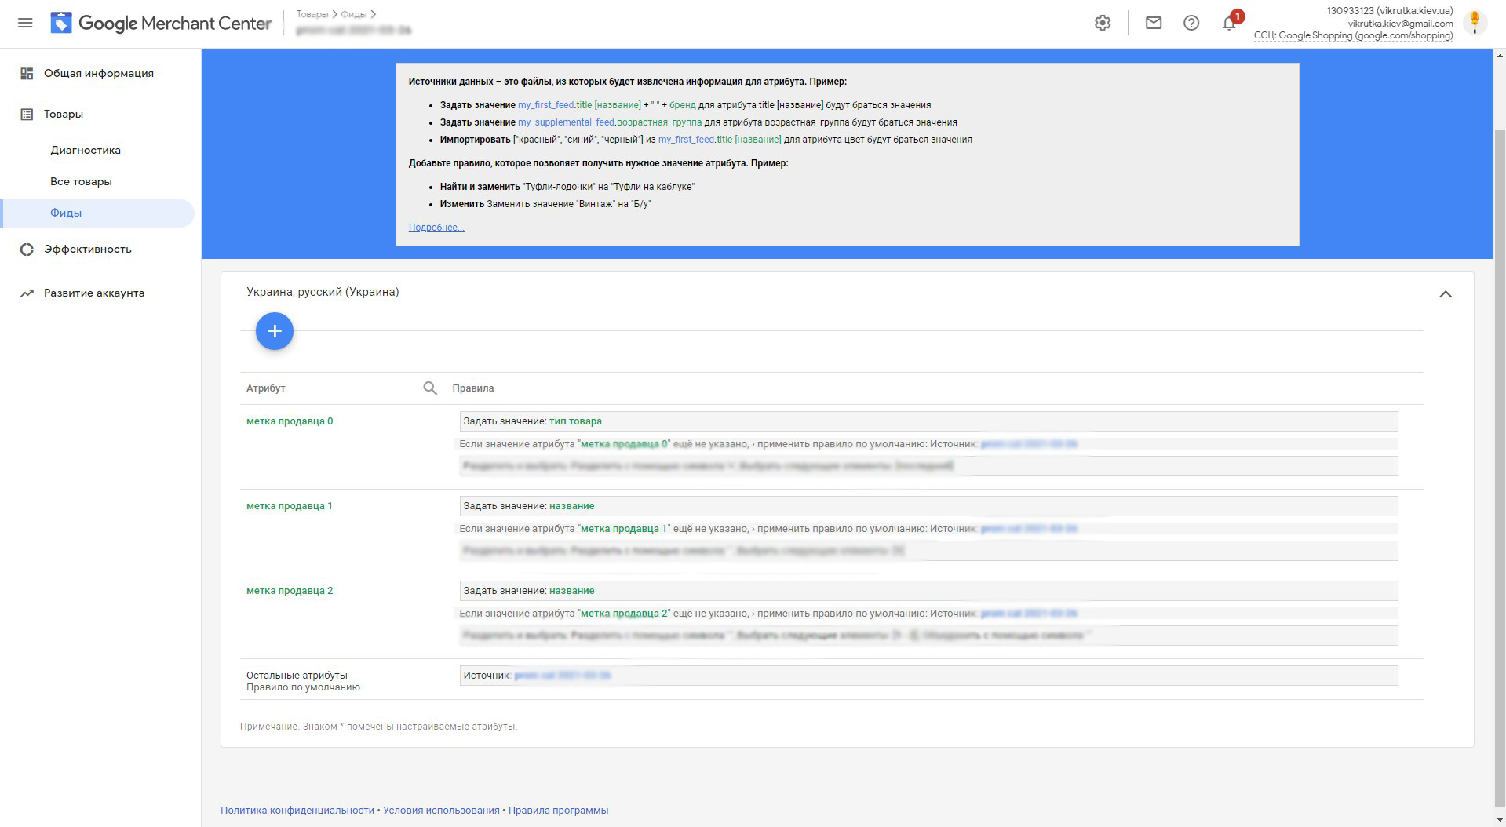This screenshot has height=827, width=1506.
Task: Go to Диагностика page
Action: tap(86, 150)
